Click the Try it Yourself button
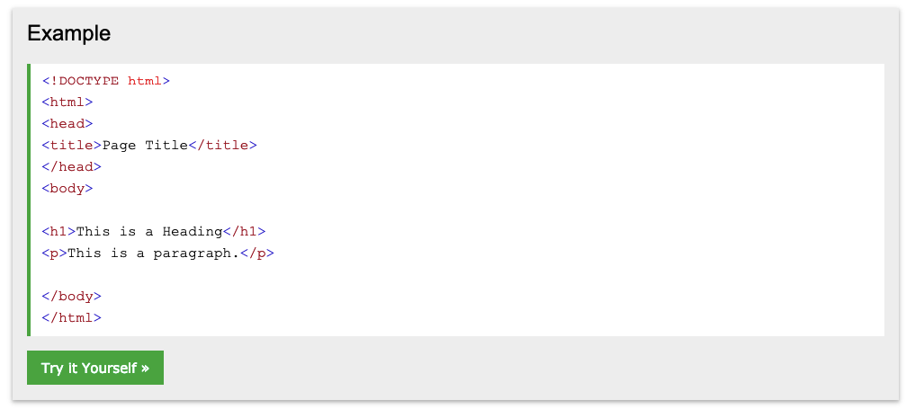Image resolution: width=906 pixels, height=409 pixels. click(x=95, y=368)
